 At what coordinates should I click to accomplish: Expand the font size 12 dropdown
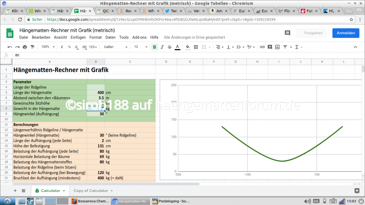(x=141, y=47)
